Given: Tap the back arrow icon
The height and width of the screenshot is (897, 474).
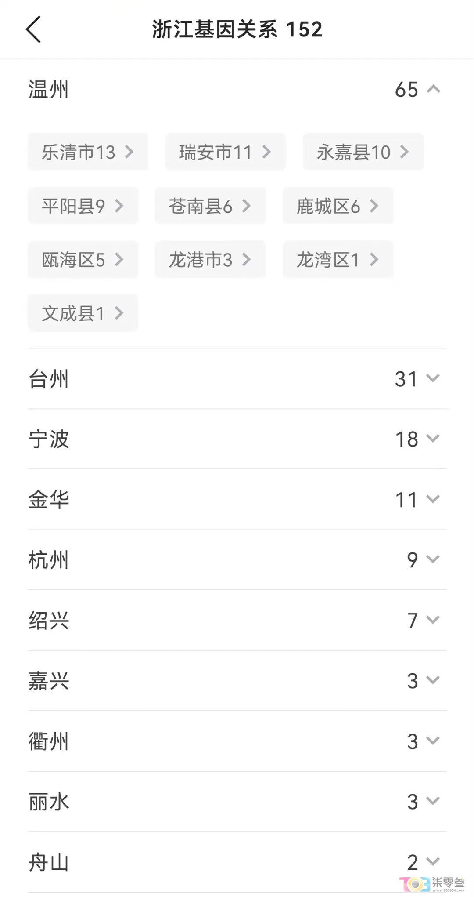Looking at the screenshot, I should click(x=33, y=29).
